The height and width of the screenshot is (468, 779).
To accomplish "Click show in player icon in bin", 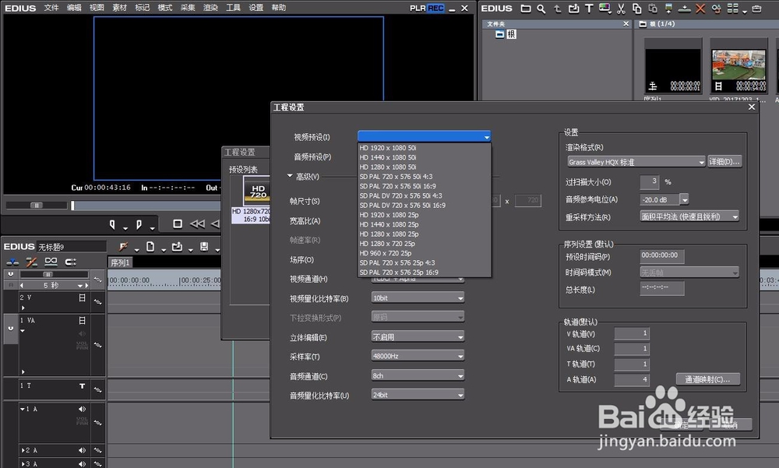I will [668, 9].
